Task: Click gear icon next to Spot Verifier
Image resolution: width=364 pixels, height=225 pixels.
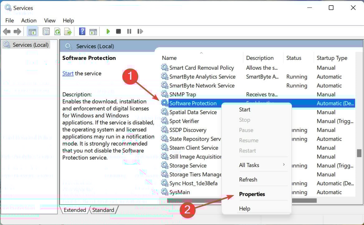Action: click(165, 121)
